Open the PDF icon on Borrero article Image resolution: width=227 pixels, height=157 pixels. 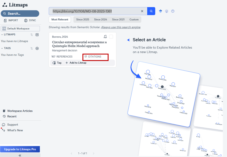pyautogui.click(x=105, y=37)
